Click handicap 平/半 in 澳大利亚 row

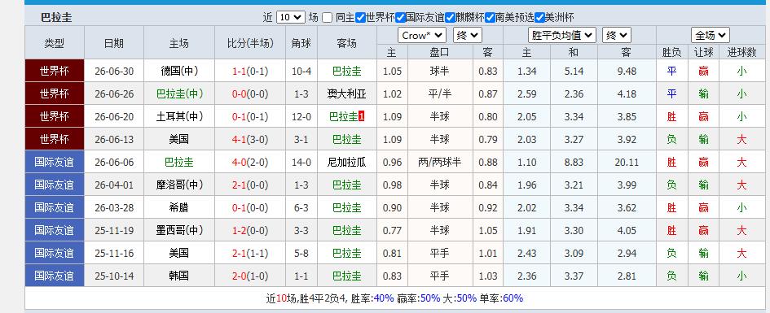click(439, 94)
